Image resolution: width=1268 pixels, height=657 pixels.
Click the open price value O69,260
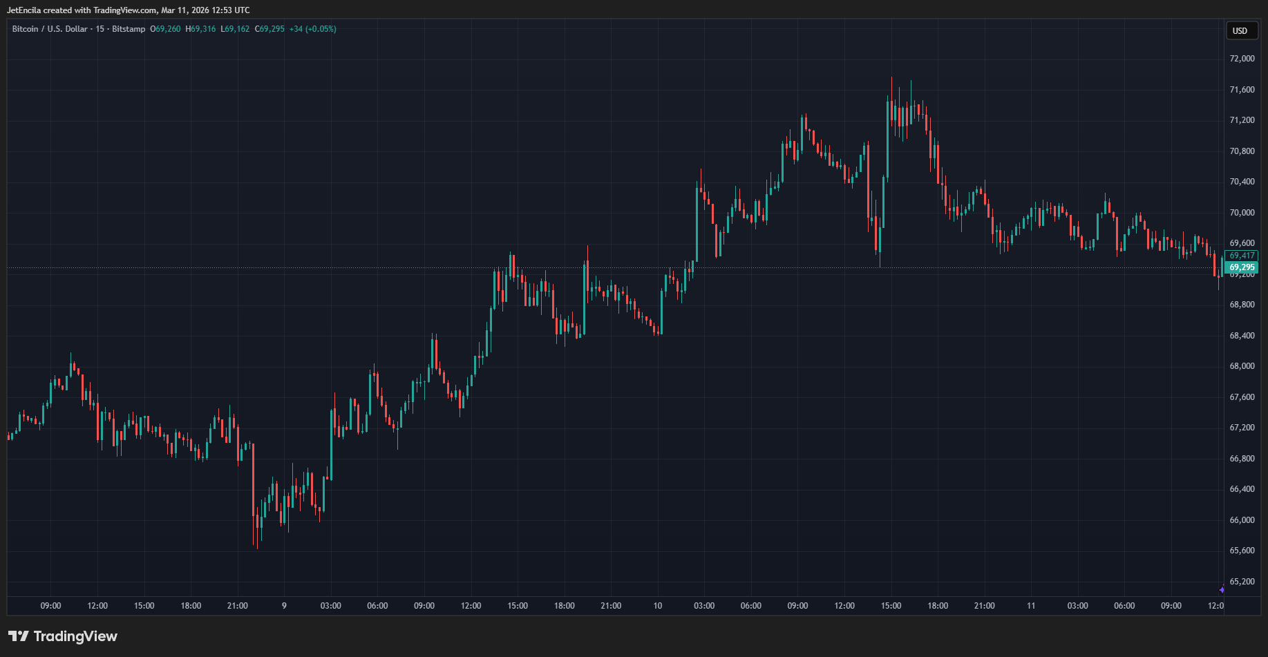tap(165, 29)
